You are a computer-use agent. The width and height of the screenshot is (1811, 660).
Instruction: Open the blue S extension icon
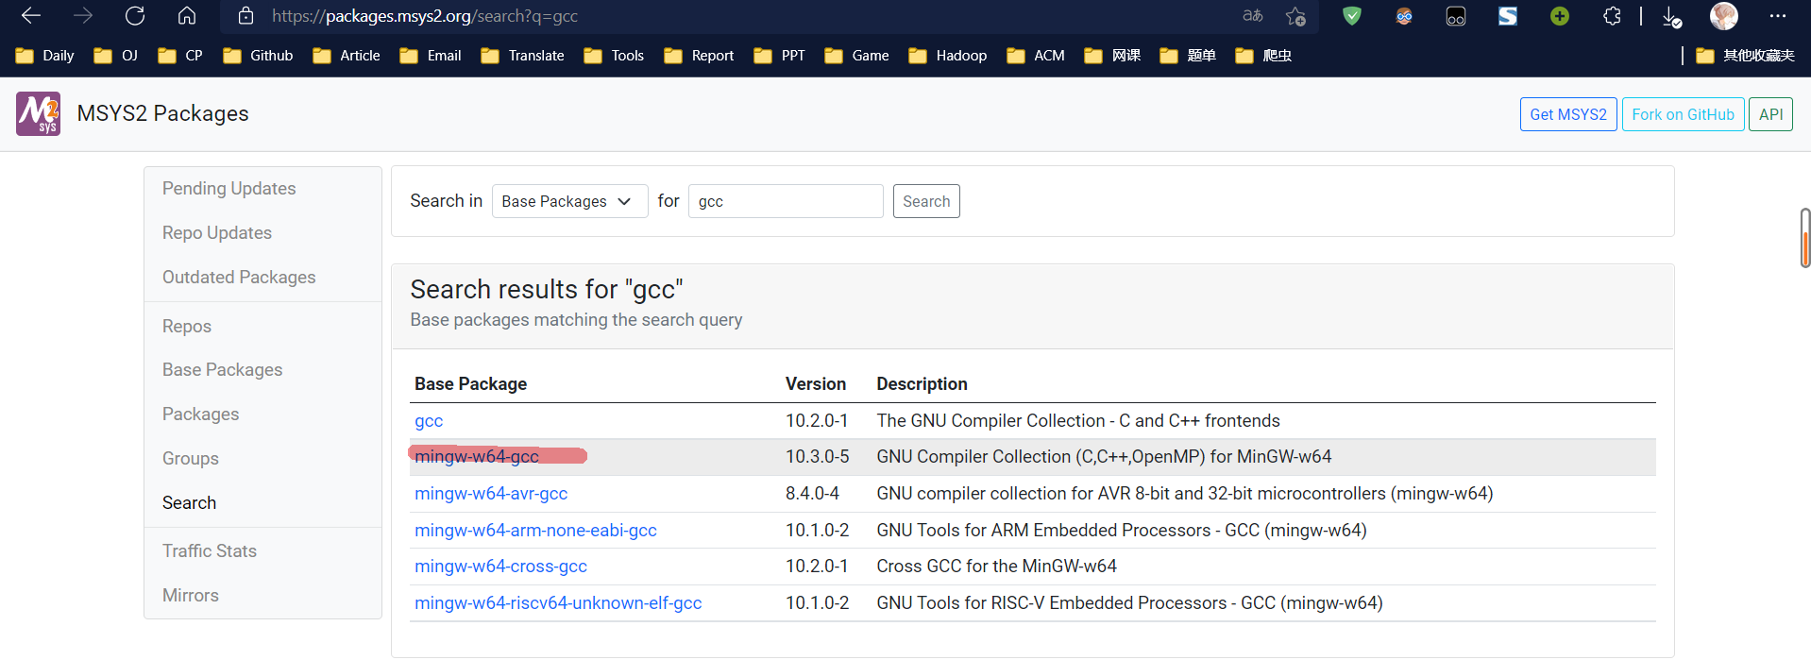[x=1508, y=16]
